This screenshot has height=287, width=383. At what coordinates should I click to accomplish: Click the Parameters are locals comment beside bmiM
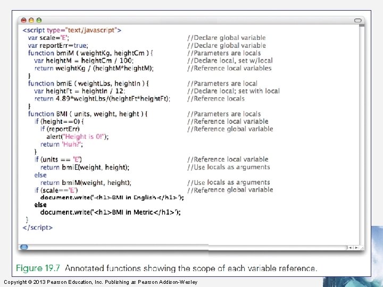224,53
